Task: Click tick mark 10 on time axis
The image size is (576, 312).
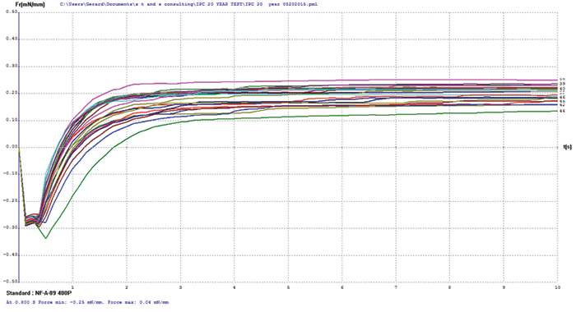Action: click(x=557, y=287)
